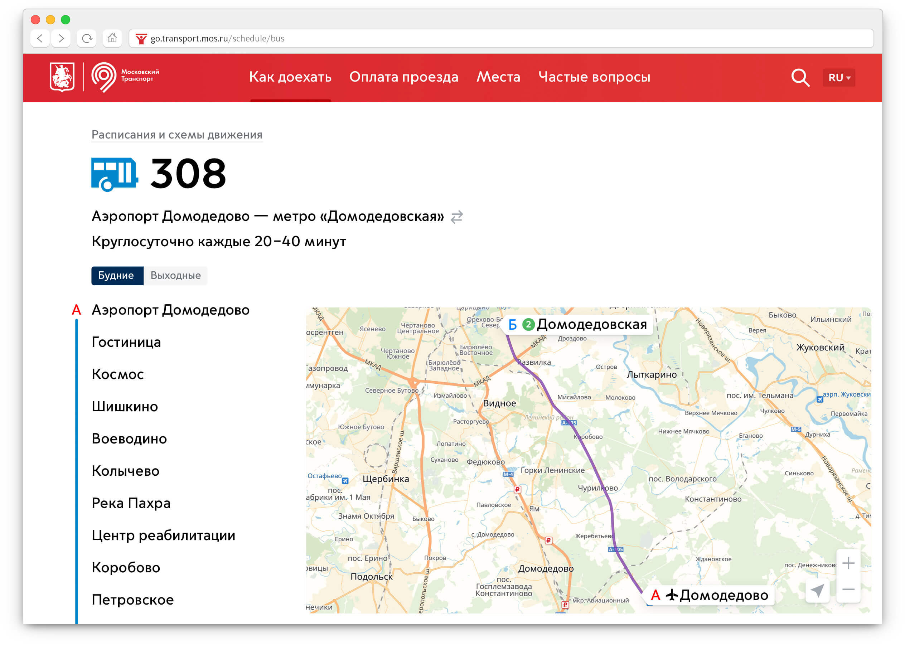The height and width of the screenshot is (645, 905).
Task: Open the RU language dropdown
Action: tap(839, 77)
